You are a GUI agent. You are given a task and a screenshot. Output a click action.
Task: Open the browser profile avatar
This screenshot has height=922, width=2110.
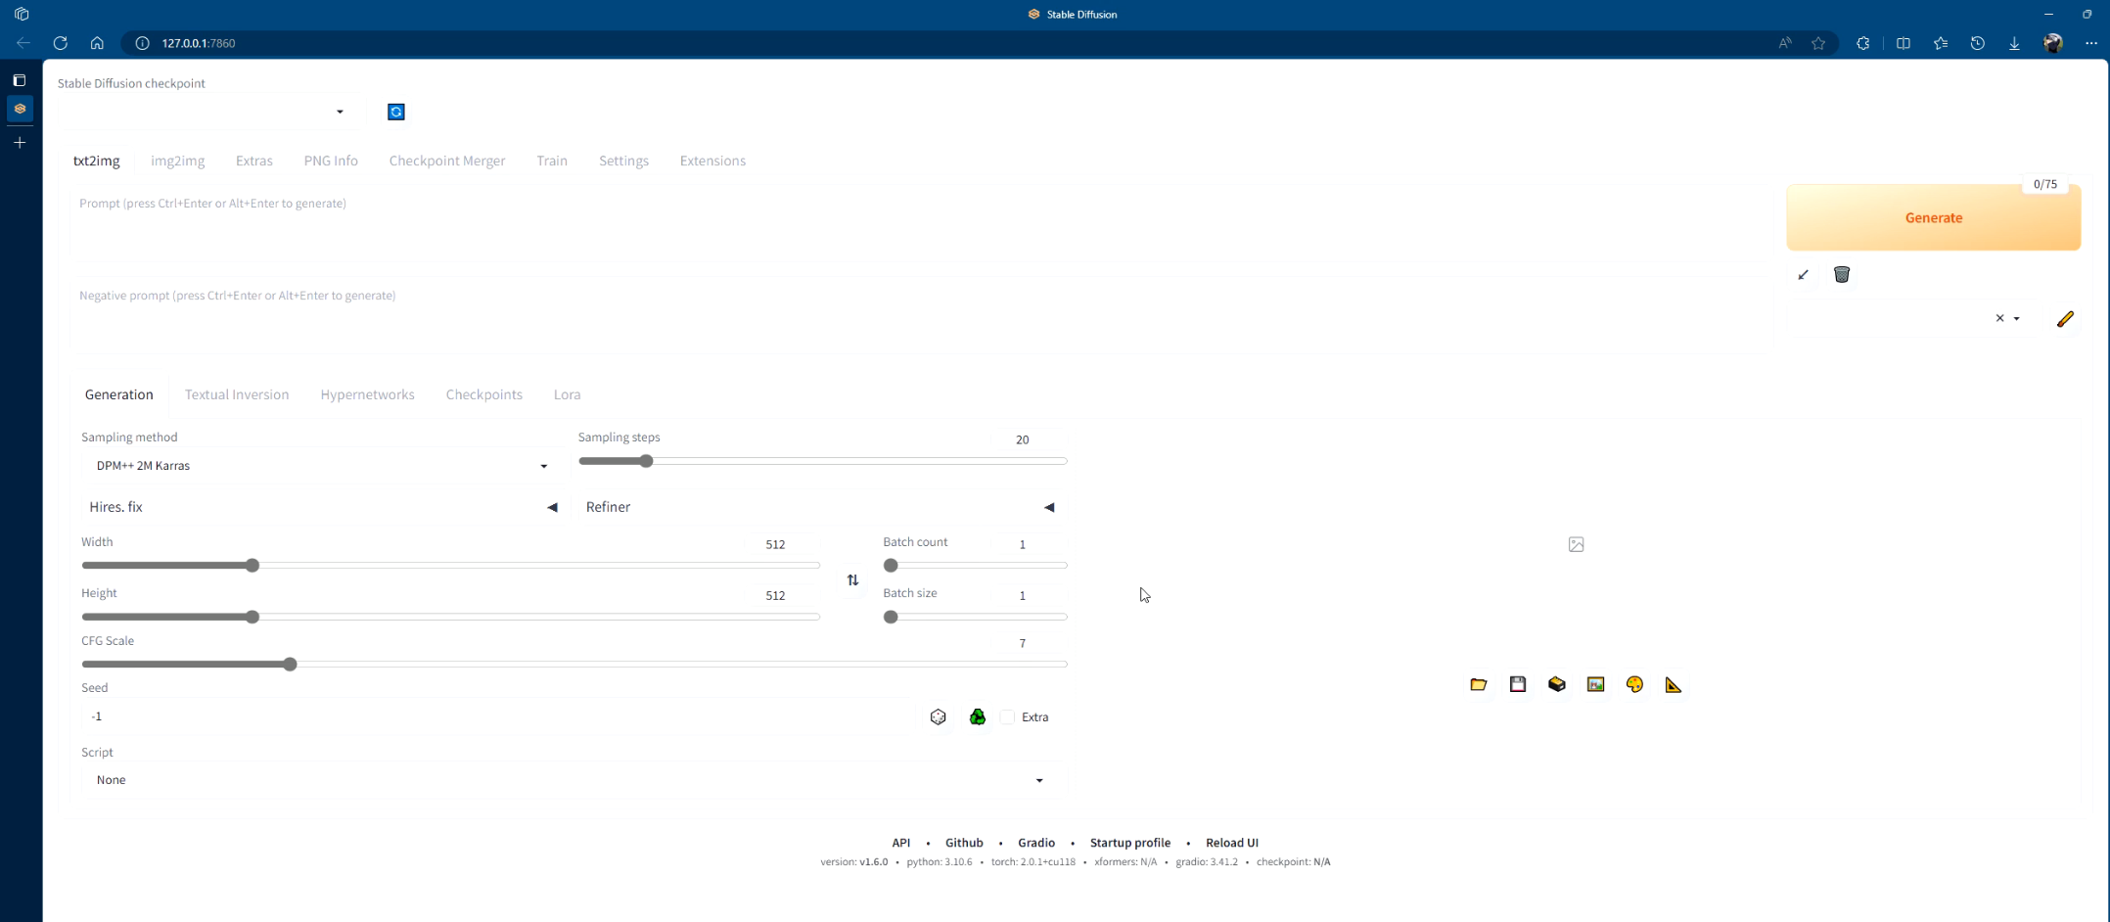coord(2053,43)
